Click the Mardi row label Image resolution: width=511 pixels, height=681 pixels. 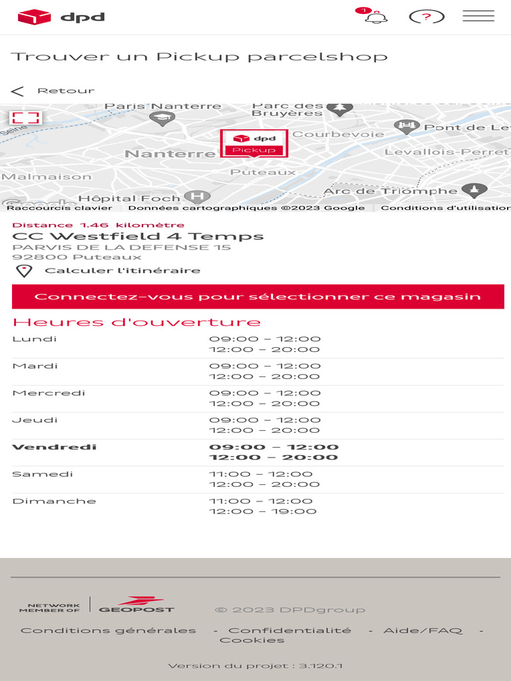point(35,366)
